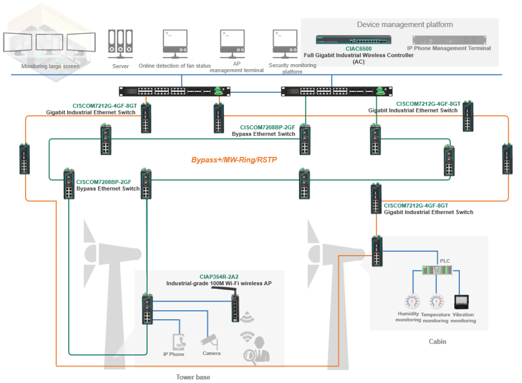Select the far-right orange ring switch
Image resolution: width=522 pixels, height=383 pixels.
pyautogui.click(x=507, y=158)
